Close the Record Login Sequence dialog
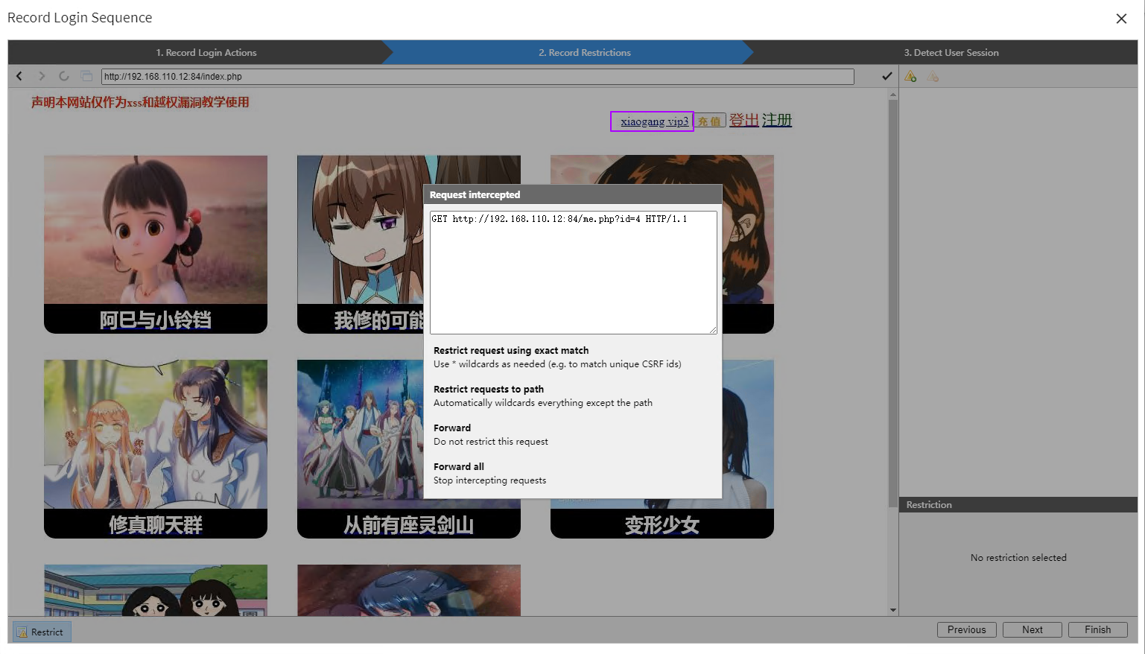Screen dimensions: 1145x654 coord(1121,19)
